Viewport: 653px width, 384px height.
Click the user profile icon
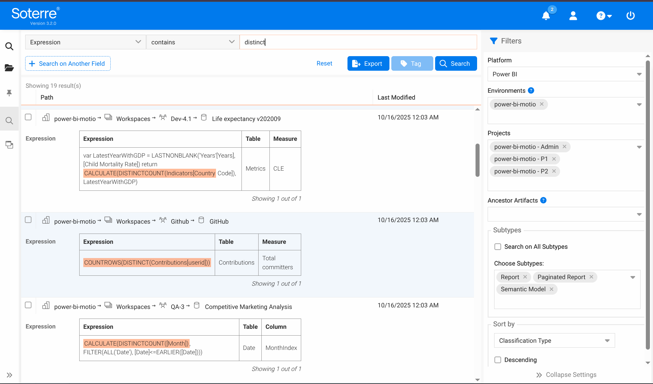pos(573,16)
